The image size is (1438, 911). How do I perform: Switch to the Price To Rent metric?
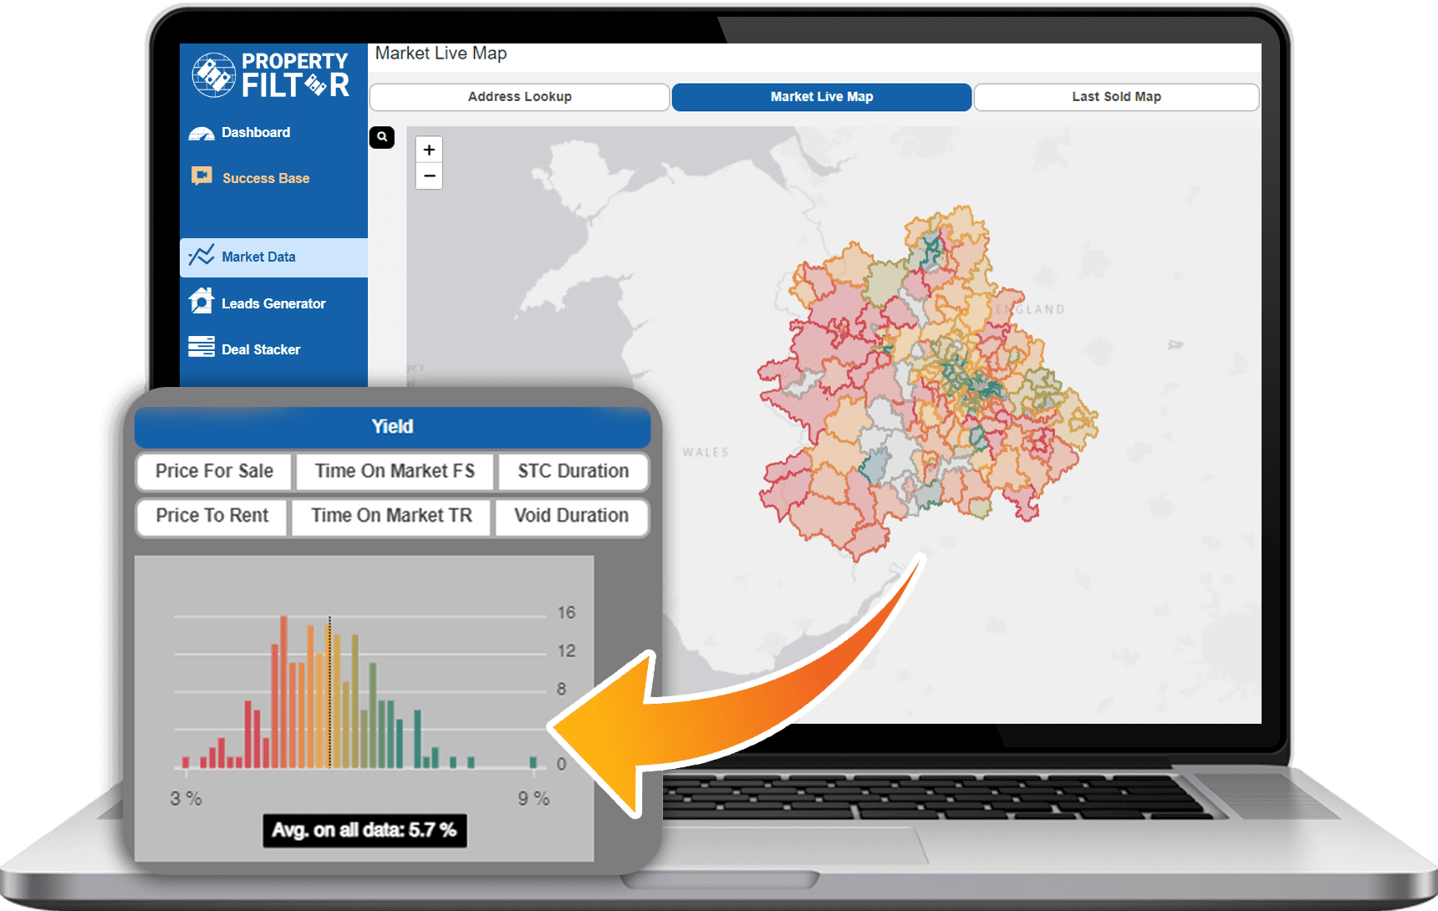[x=211, y=516]
